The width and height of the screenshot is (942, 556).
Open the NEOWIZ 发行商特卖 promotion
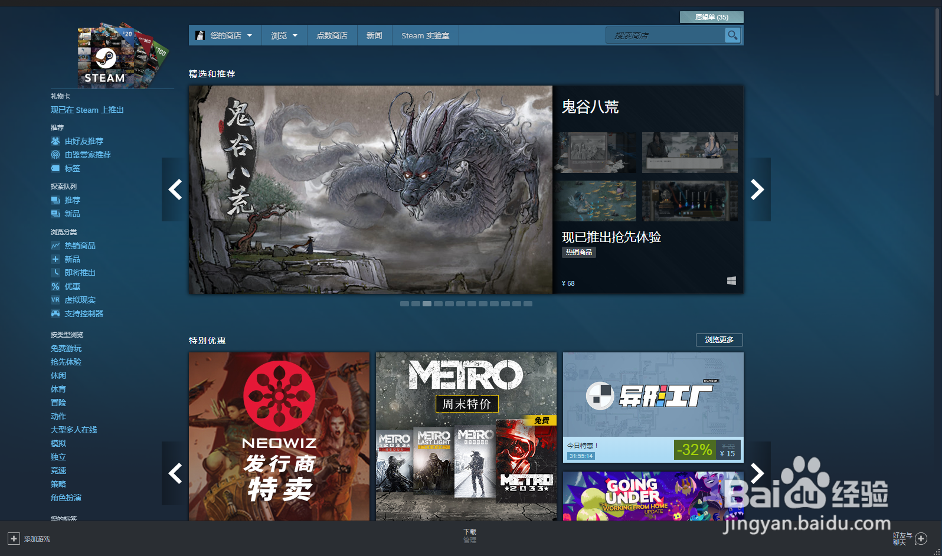(279, 436)
